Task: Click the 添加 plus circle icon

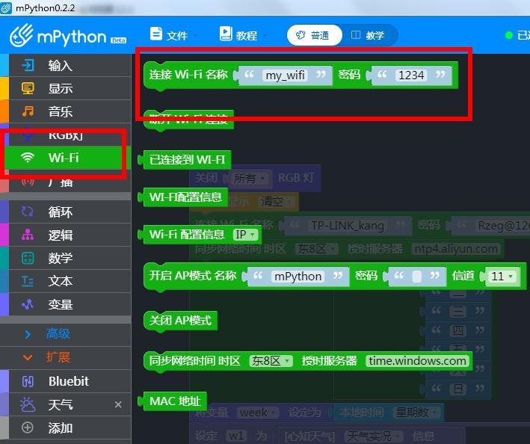Action: click(28, 428)
